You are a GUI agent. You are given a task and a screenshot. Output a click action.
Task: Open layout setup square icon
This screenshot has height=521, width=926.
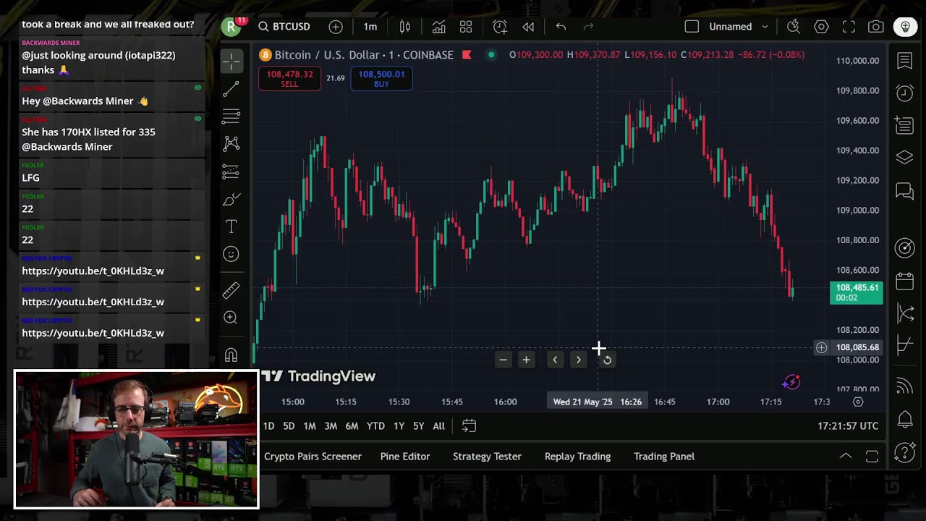point(692,27)
